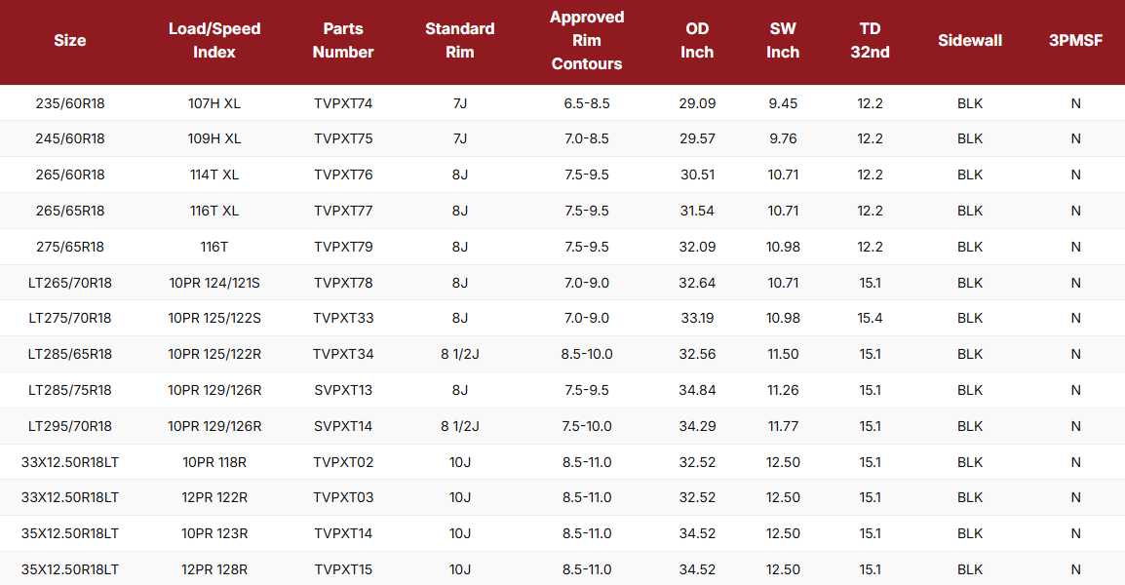Click the Standard Rim column header
The width and height of the screenshot is (1125, 585).
point(460,41)
